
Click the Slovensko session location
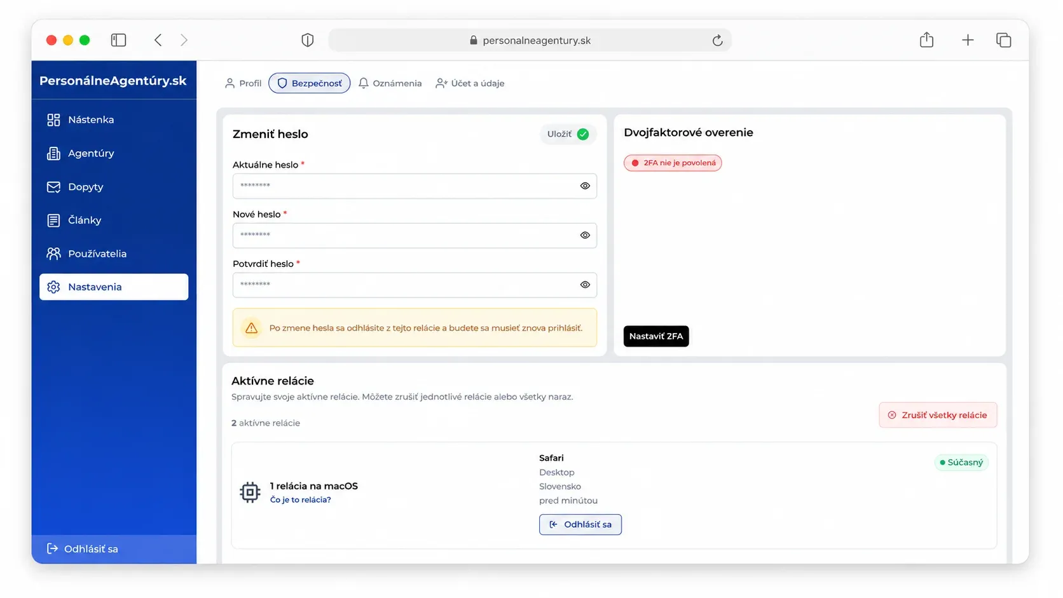[560, 487]
